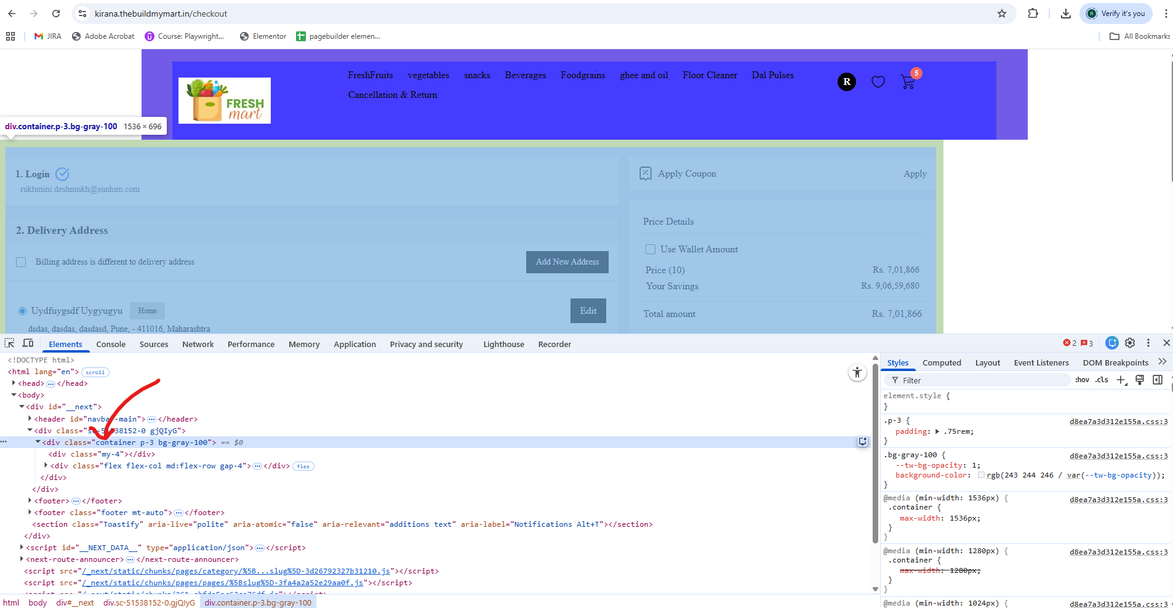Viewport: 1173px width, 608px height.
Task: Add a new style rule with plus icon
Action: [x=1121, y=380]
